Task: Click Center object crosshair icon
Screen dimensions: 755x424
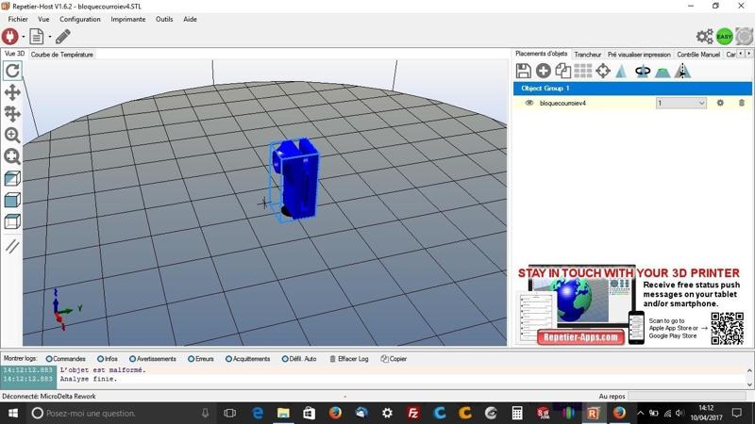Action: pos(603,72)
